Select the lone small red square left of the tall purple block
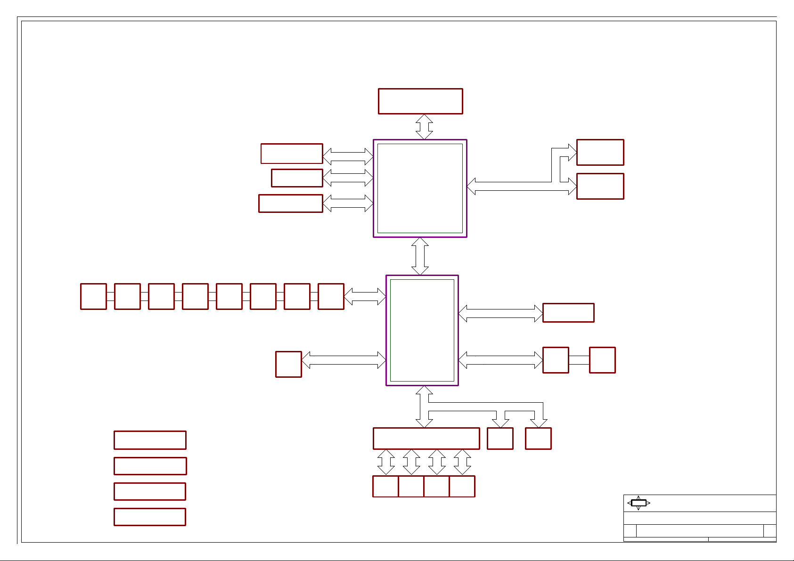 click(288, 364)
